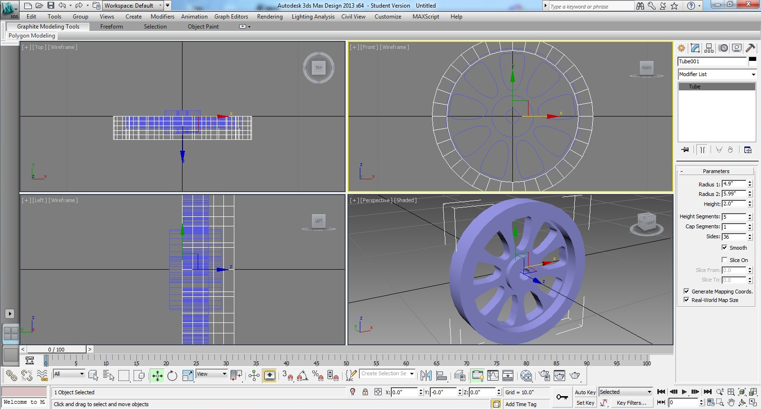Click the Mirror tool icon
The height and width of the screenshot is (409, 761).
(x=426, y=376)
